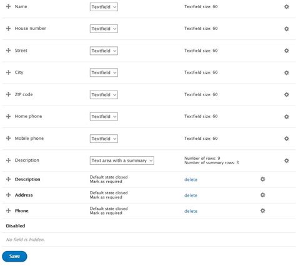Click delete link for Phone group
This screenshot has height=266, width=296.
point(190,211)
